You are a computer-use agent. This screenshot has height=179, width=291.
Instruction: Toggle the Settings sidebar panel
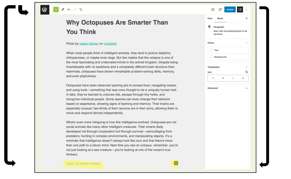point(240,10)
